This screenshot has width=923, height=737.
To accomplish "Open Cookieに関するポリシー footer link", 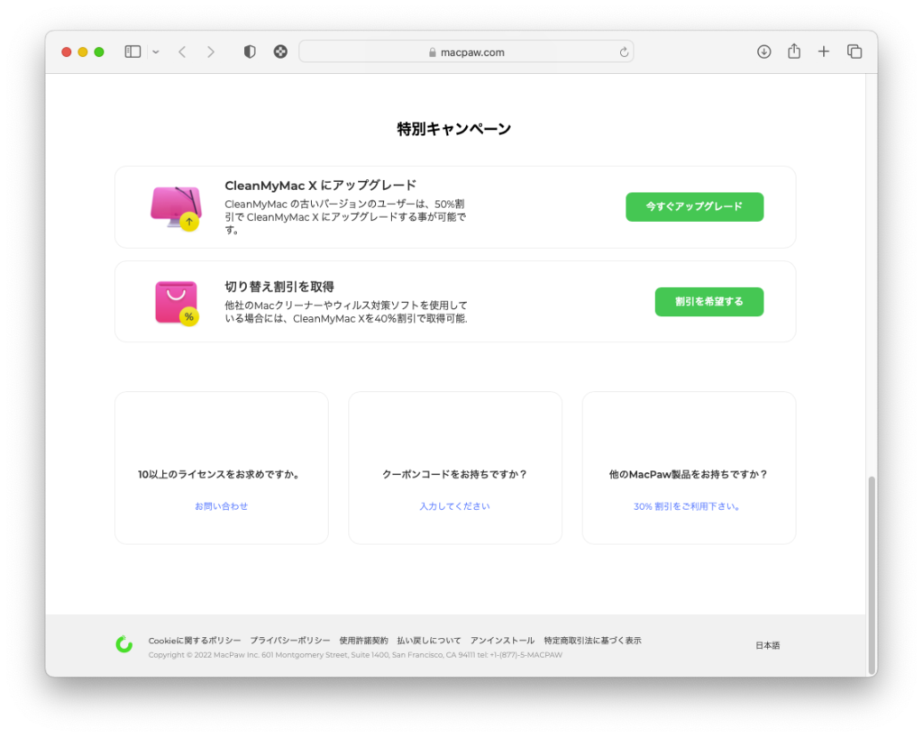I will [195, 641].
